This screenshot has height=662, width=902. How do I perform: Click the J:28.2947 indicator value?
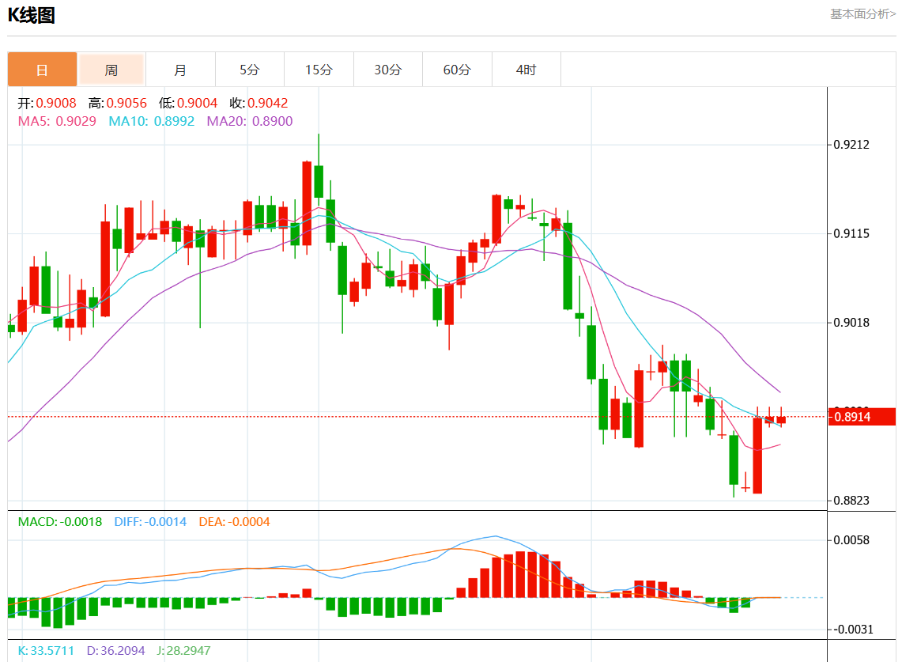tap(183, 650)
